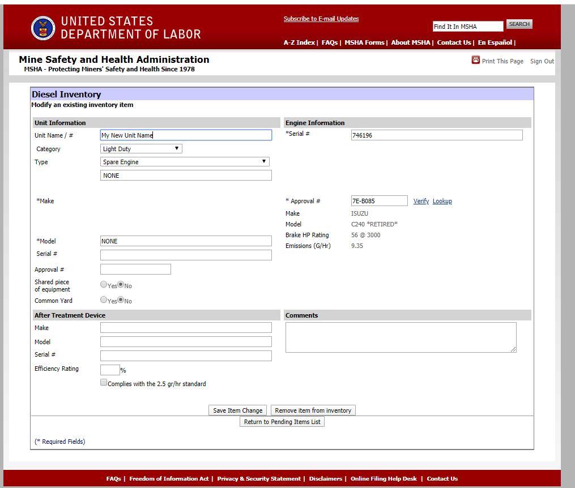Click the Save Item Change button

237,410
